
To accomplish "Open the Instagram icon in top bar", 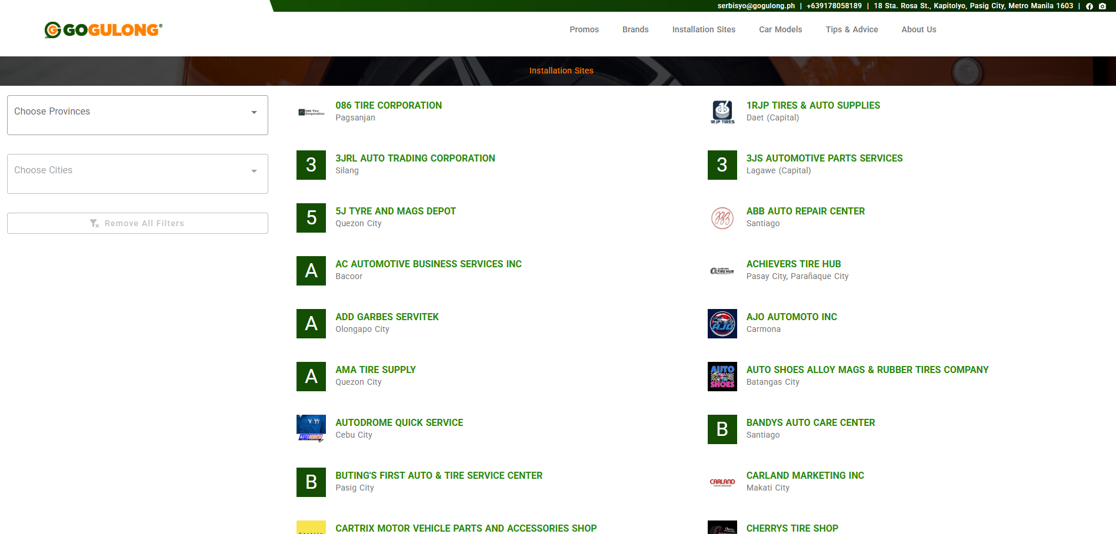I will tap(1102, 6).
